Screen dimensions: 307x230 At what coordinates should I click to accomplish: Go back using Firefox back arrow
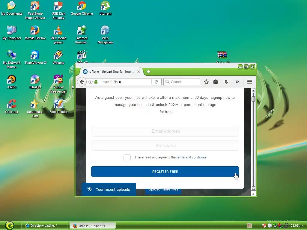click(x=82, y=82)
